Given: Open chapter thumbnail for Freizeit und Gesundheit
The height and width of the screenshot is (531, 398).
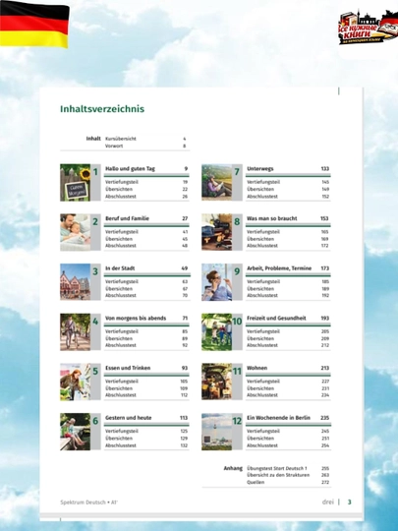Looking at the screenshot, I should point(217,332).
